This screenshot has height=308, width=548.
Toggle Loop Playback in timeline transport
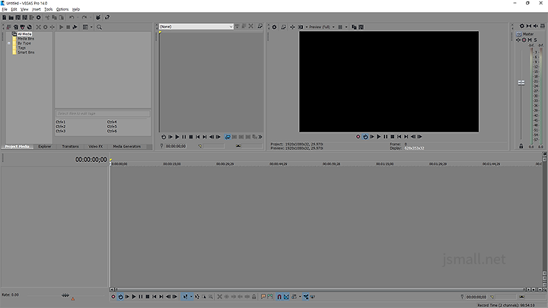pos(120,297)
